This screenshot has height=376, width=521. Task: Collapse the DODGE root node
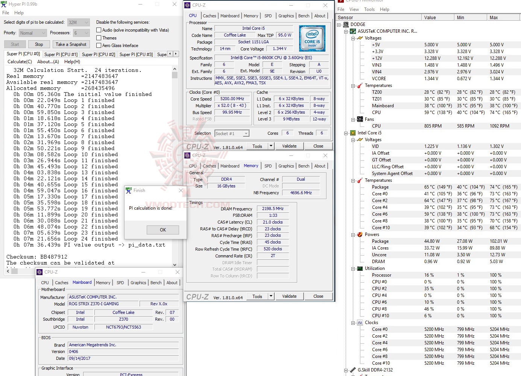click(x=339, y=24)
